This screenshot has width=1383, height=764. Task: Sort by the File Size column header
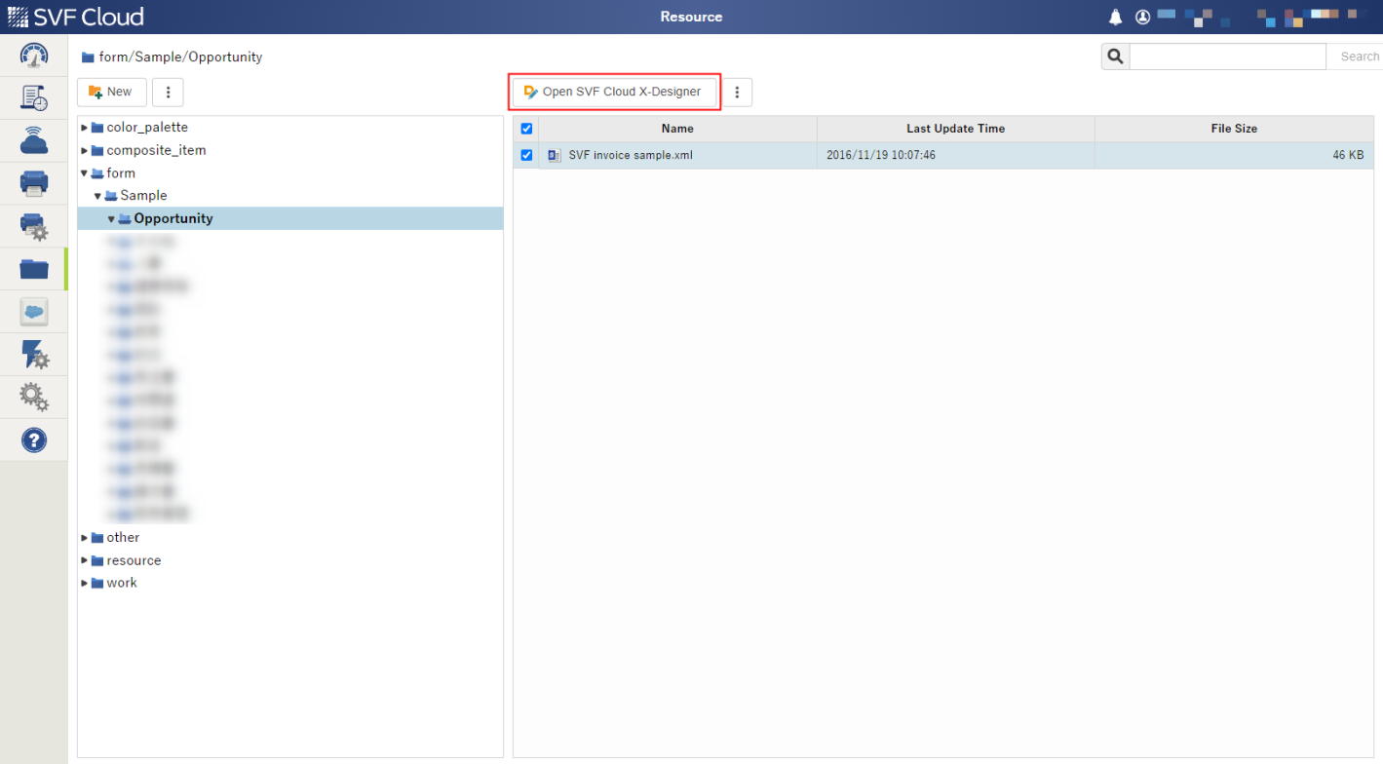[x=1234, y=129]
